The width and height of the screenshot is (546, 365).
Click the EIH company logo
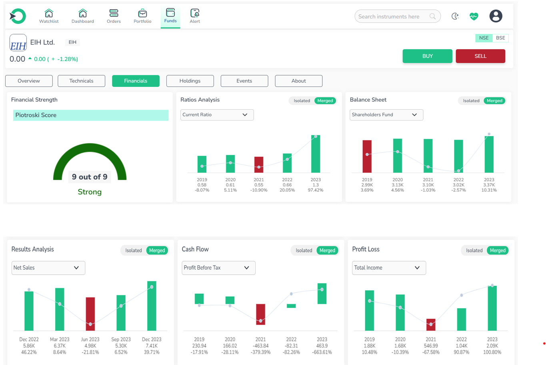(18, 43)
